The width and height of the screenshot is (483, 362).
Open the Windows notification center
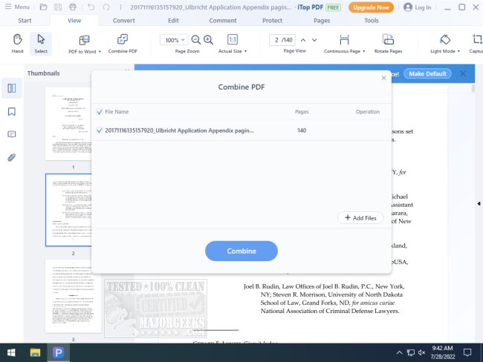[467, 352]
